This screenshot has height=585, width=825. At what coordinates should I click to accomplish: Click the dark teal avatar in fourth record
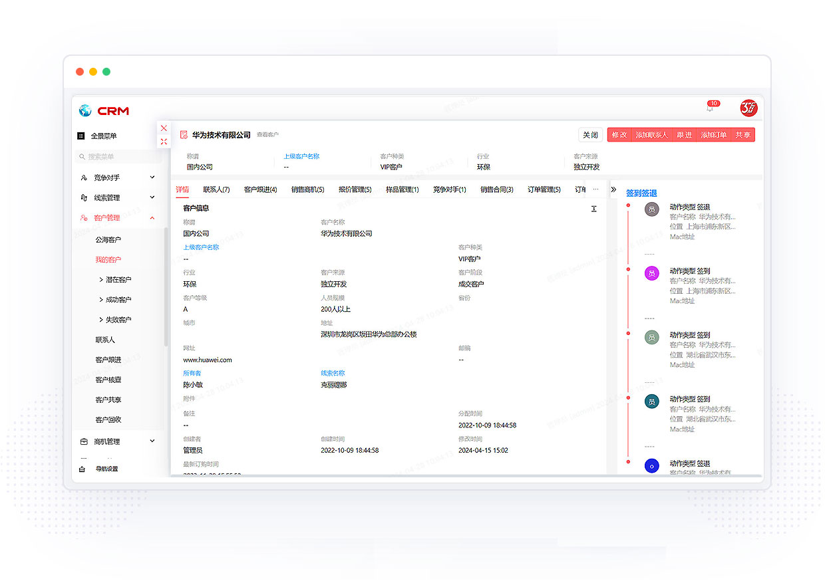[652, 402]
